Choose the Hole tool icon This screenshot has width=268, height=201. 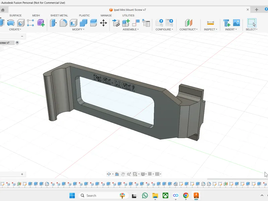(21, 23)
